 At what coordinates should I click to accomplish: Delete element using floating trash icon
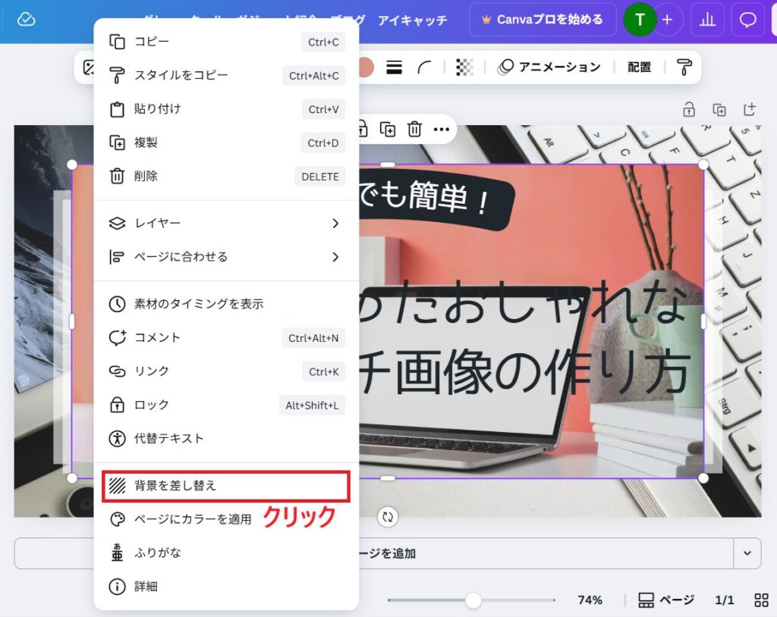tap(414, 129)
